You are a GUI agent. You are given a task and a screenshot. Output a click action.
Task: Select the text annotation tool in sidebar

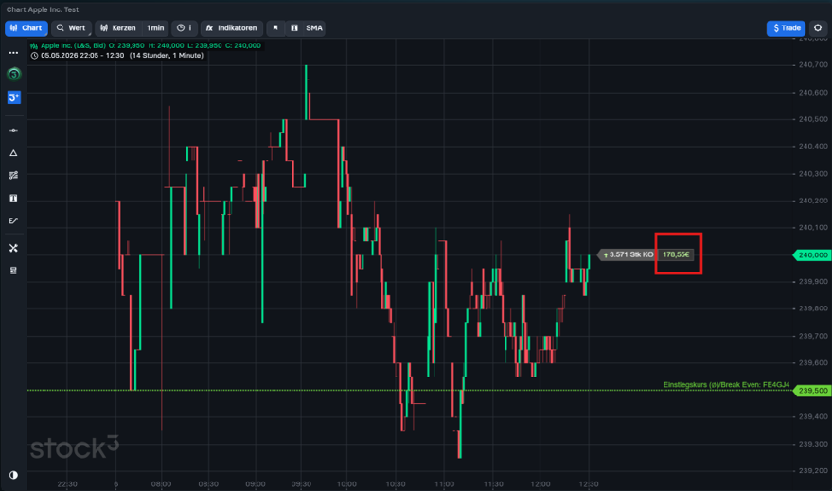[x=13, y=198]
